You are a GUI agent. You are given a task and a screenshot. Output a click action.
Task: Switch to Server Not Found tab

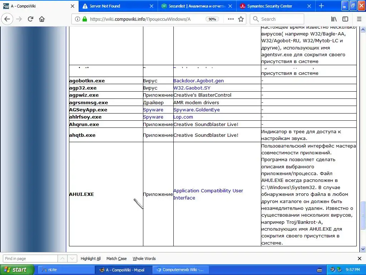click(118, 6)
